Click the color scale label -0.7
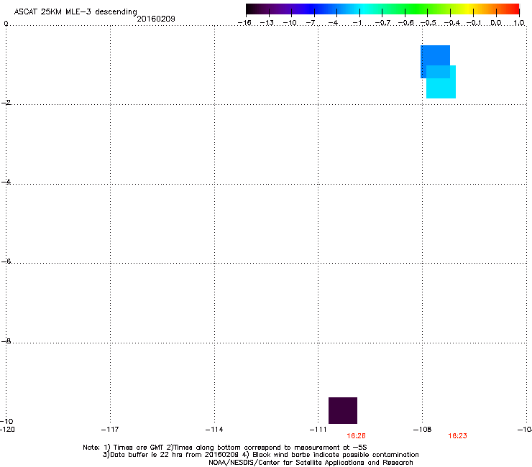Image resolution: width=532 pixels, height=467 pixels. [382, 23]
